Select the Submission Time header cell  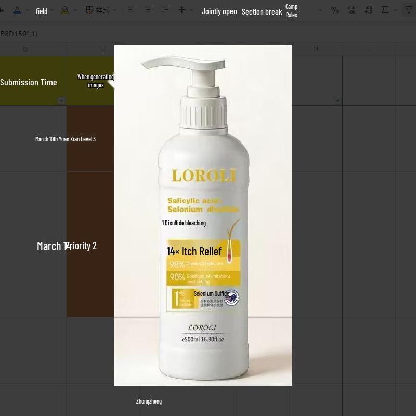(33, 81)
